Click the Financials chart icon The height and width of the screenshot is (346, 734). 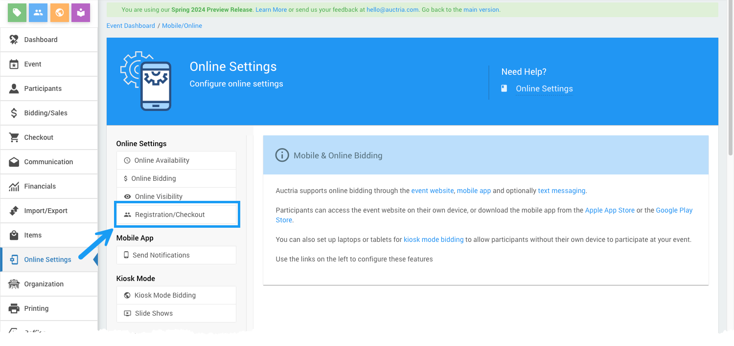coord(14,186)
